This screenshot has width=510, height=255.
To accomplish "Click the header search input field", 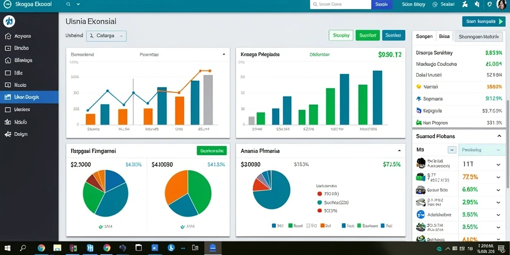I will [341, 4].
